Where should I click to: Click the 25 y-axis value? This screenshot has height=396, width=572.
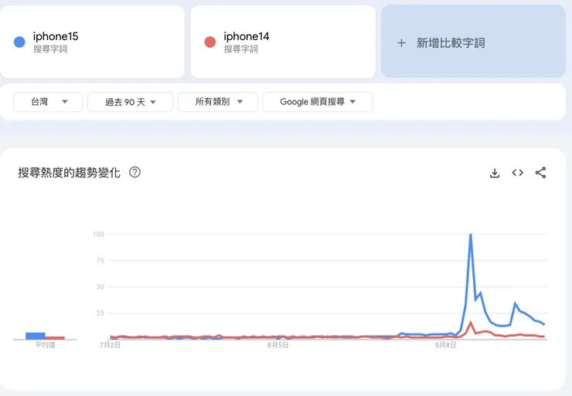[100, 313]
